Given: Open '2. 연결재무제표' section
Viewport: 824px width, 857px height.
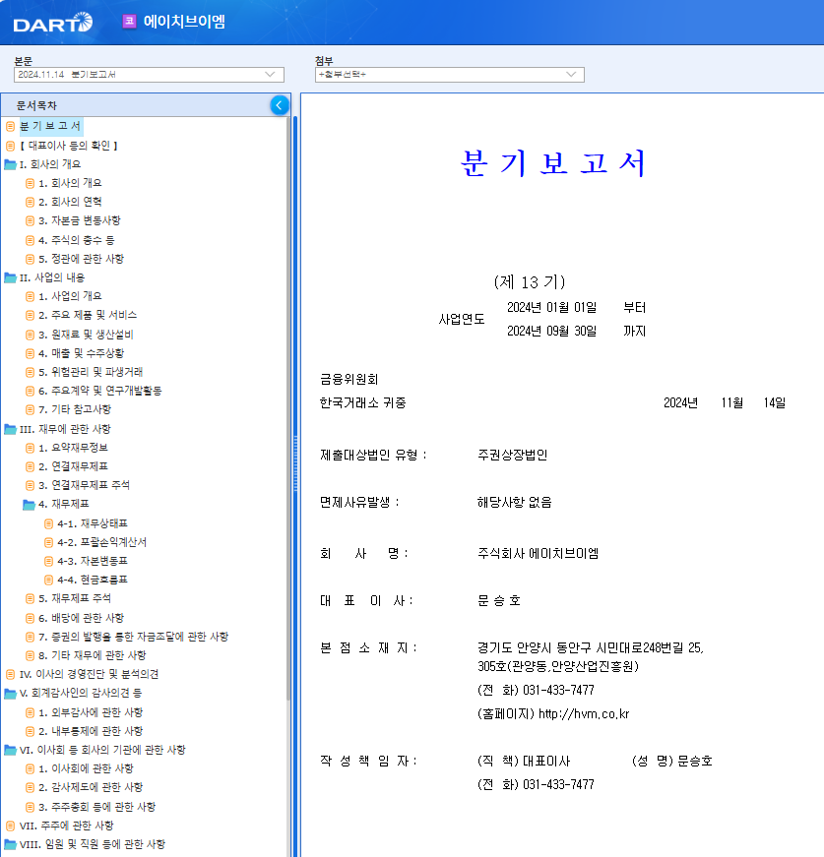Looking at the screenshot, I should point(73,466).
